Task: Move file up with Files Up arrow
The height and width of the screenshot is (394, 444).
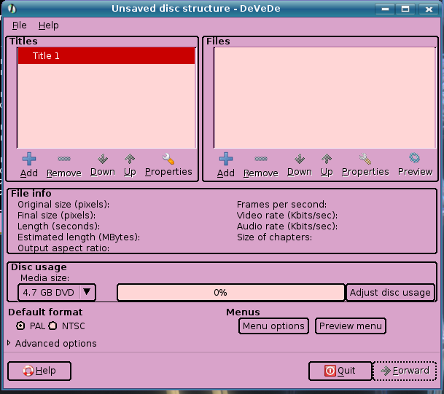Action: click(327, 159)
